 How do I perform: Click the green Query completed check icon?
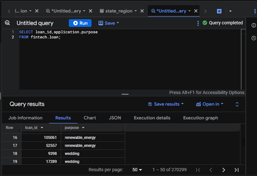pos(205,23)
